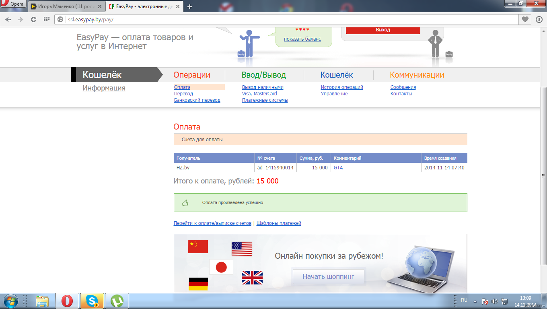Click the UK flag in the banner
The height and width of the screenshot is (309, 547).
[252, 278]
